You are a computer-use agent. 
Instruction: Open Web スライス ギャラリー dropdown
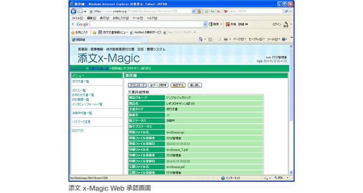pos(179,32)
